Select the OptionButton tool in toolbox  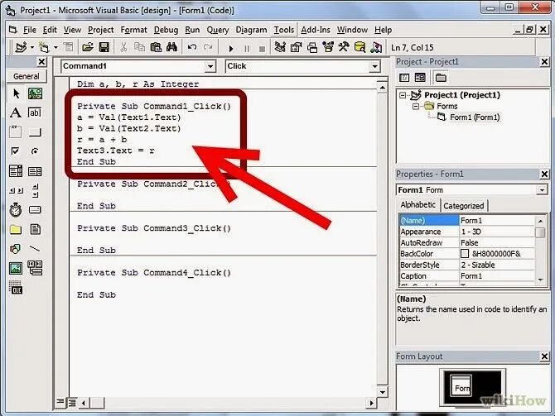click(x=35, y=151)
